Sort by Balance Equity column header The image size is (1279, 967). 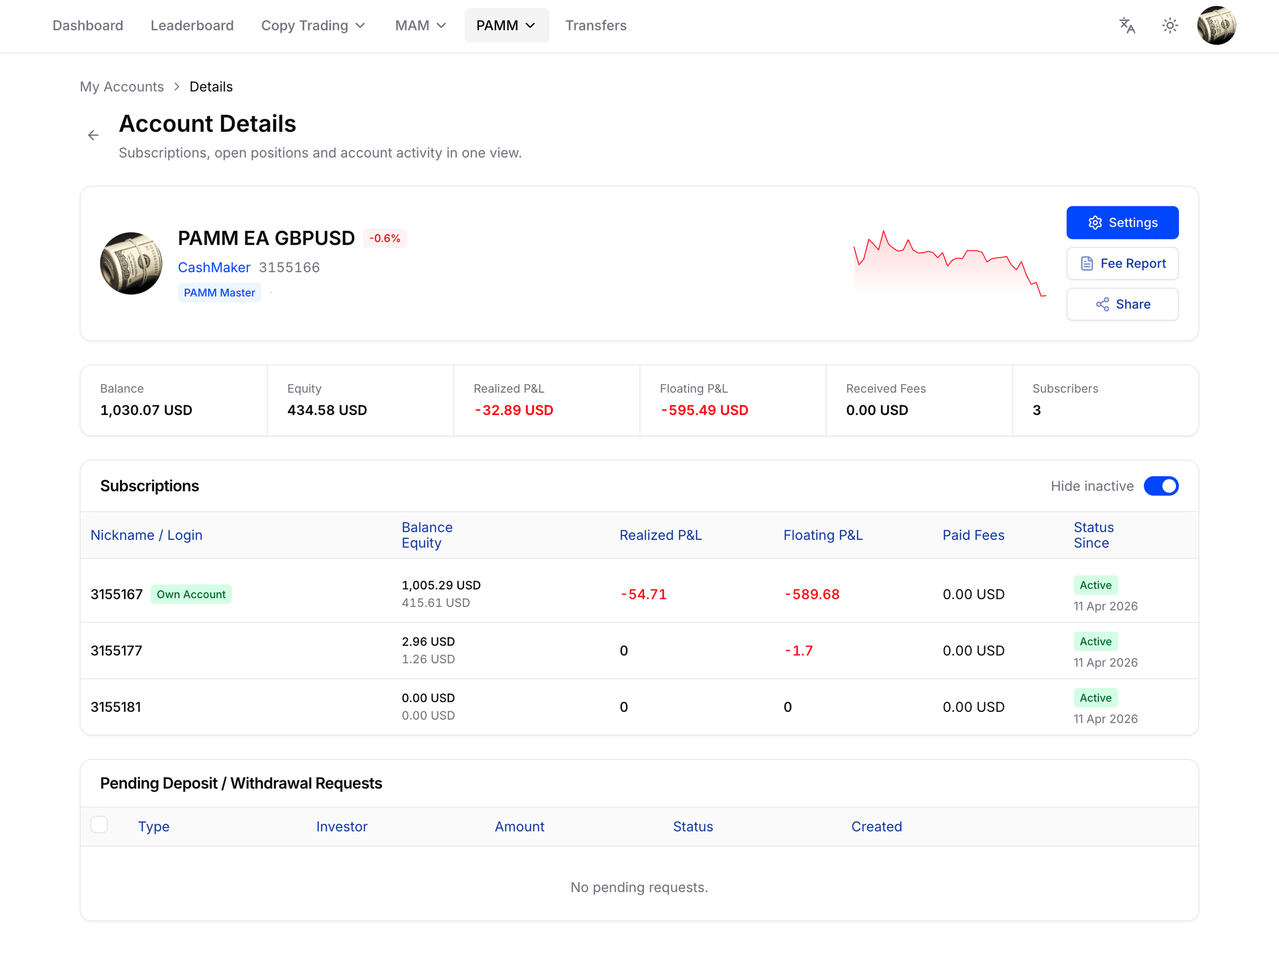427,535
